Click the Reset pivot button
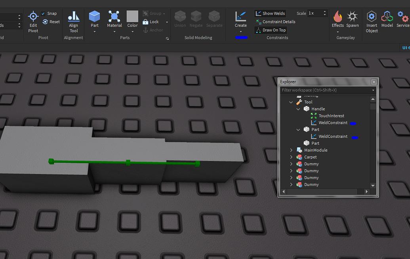 click(51, 22)
